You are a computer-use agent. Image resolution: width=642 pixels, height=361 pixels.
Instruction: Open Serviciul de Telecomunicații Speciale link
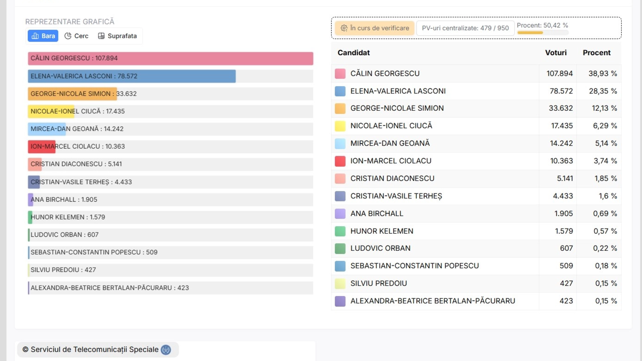94,350
